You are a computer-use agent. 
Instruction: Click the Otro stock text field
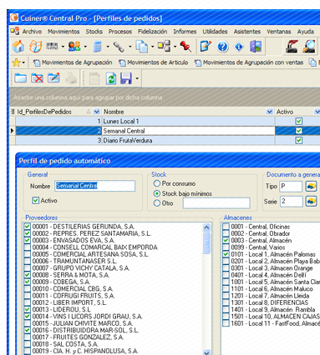point(216,203)
